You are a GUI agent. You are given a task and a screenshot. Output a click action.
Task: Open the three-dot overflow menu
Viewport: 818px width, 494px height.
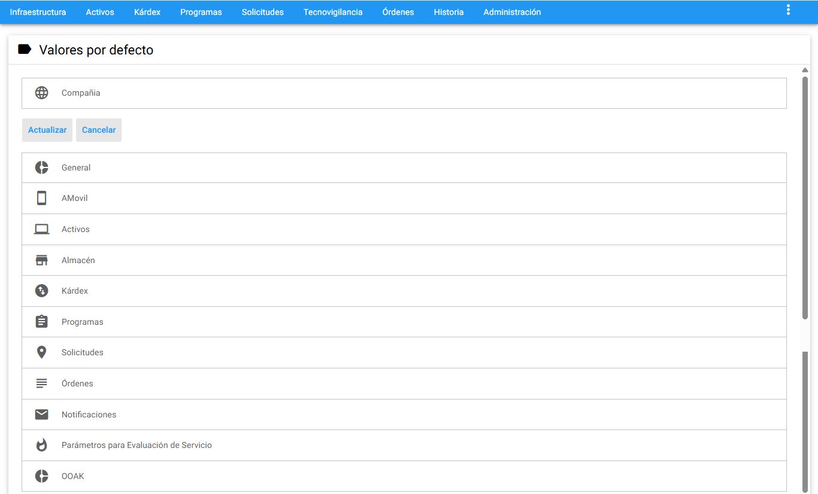pos(788,10)
